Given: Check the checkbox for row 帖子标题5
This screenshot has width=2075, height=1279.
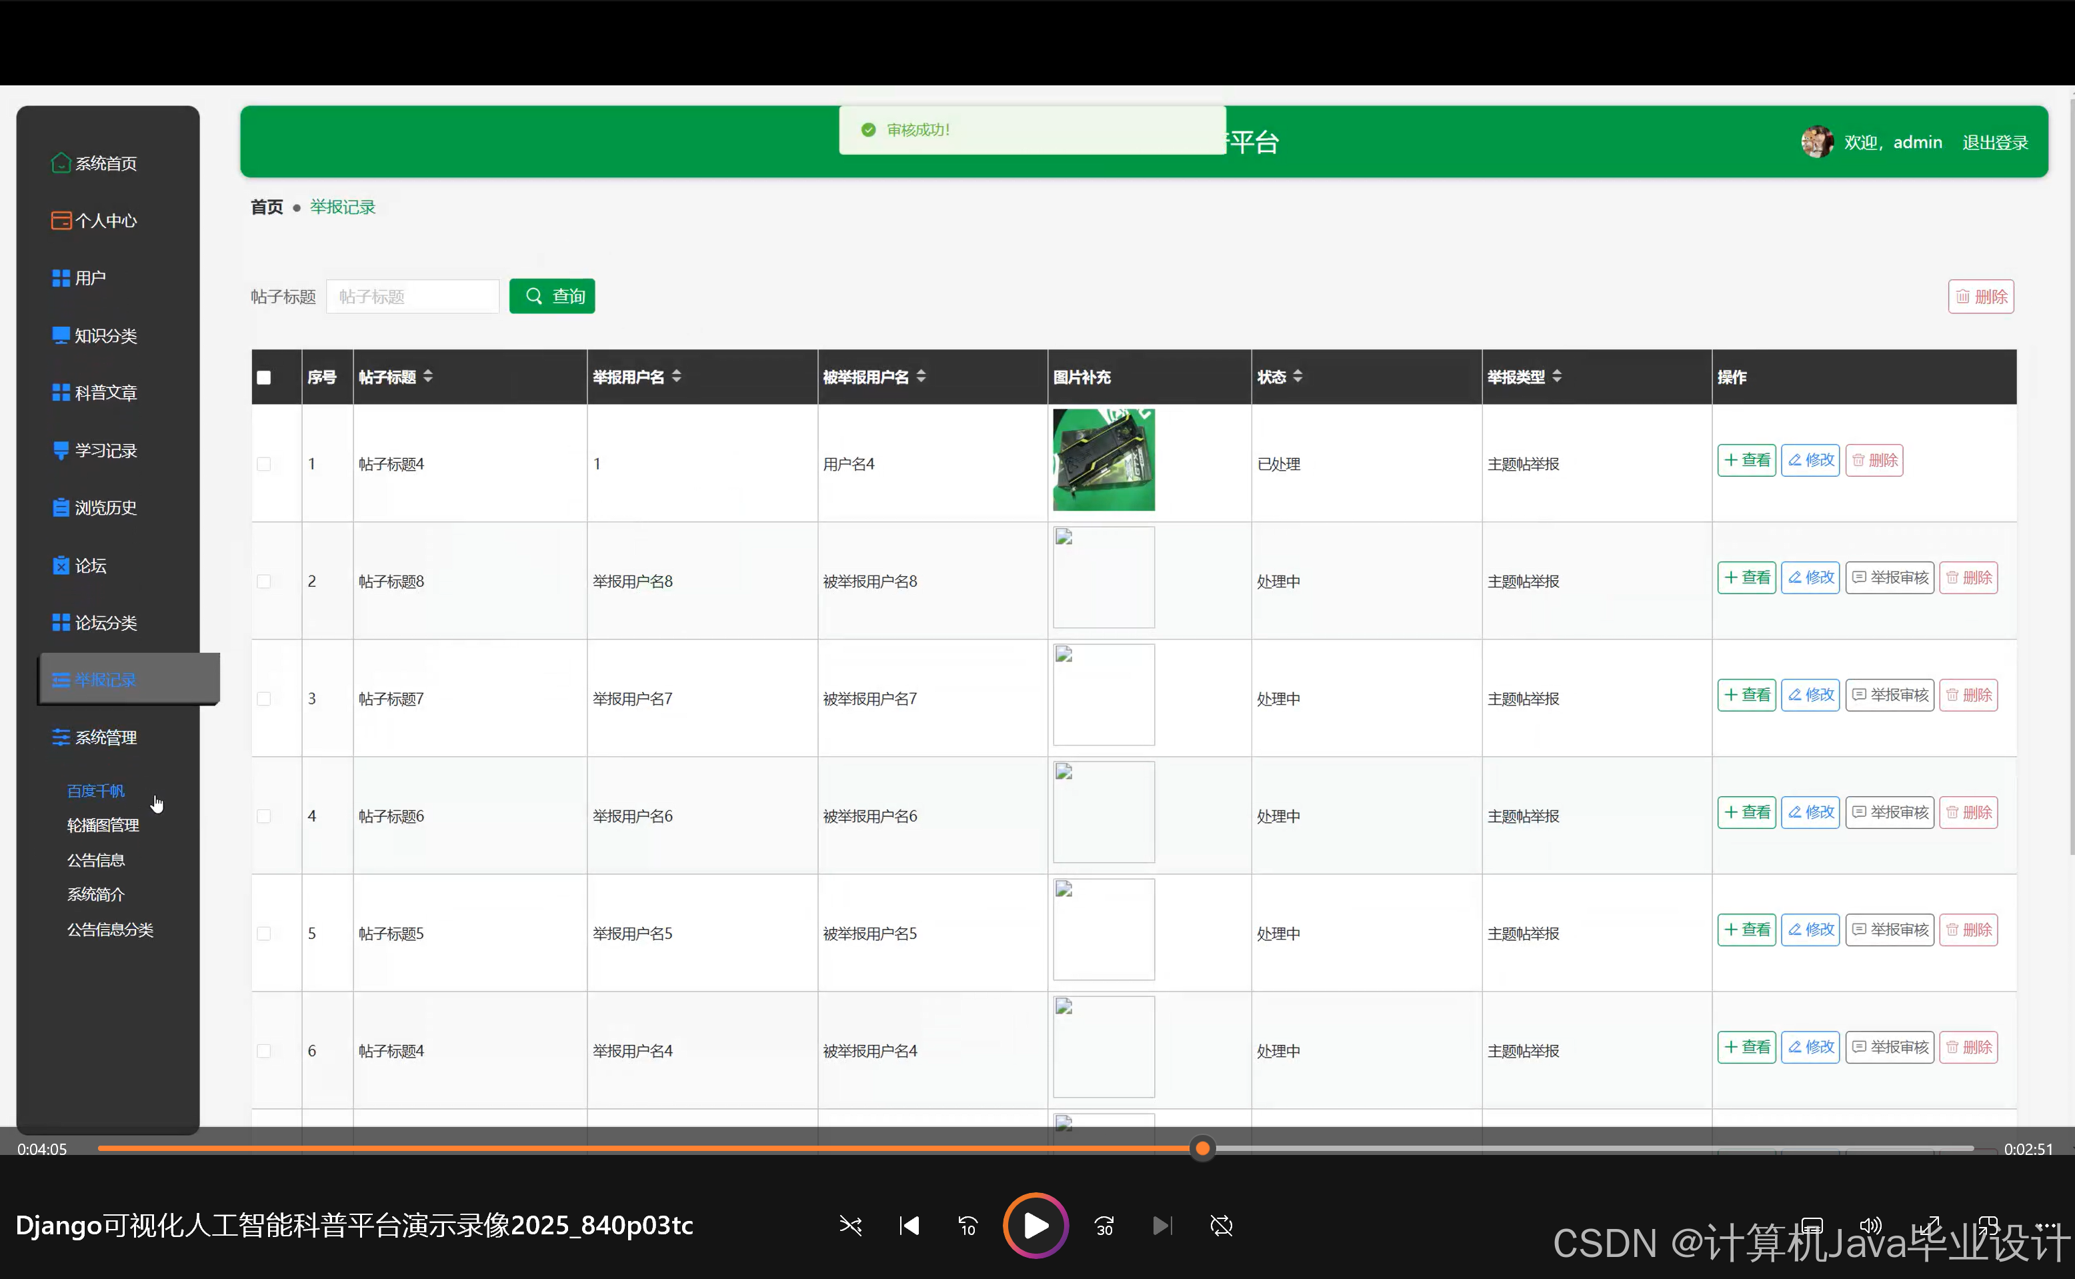Looking at the screenshot, I should coord(264,933).
